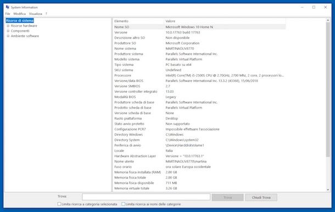Expand the Risorse hardware node
Viewport: 335px width, 212px height.
click(8, 26)
